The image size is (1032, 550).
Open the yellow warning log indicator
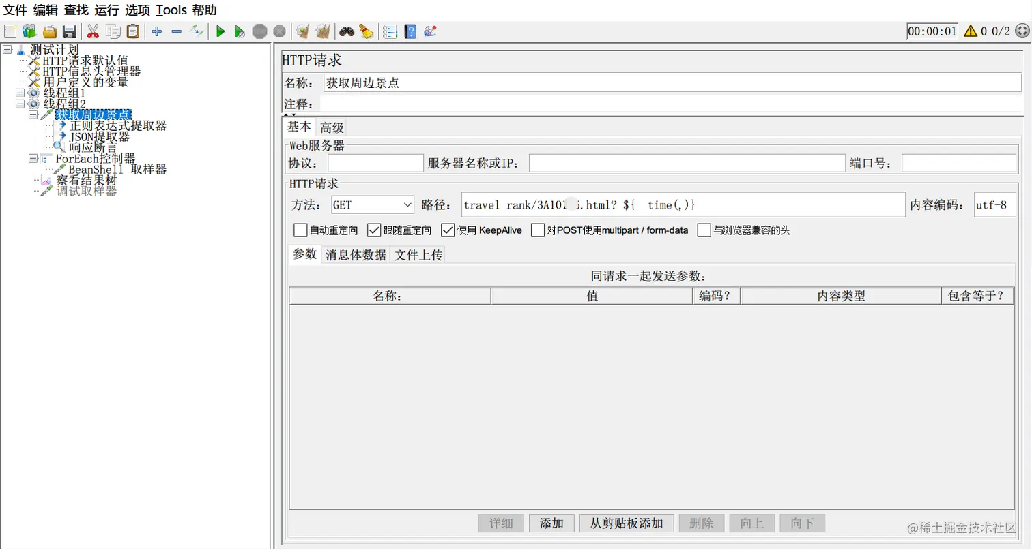point(969,30)
